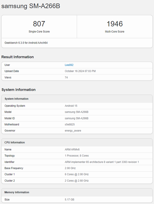Click the ARM implementer identifier value
Viewport: 154px width, 204px height.
pos(102,162)
